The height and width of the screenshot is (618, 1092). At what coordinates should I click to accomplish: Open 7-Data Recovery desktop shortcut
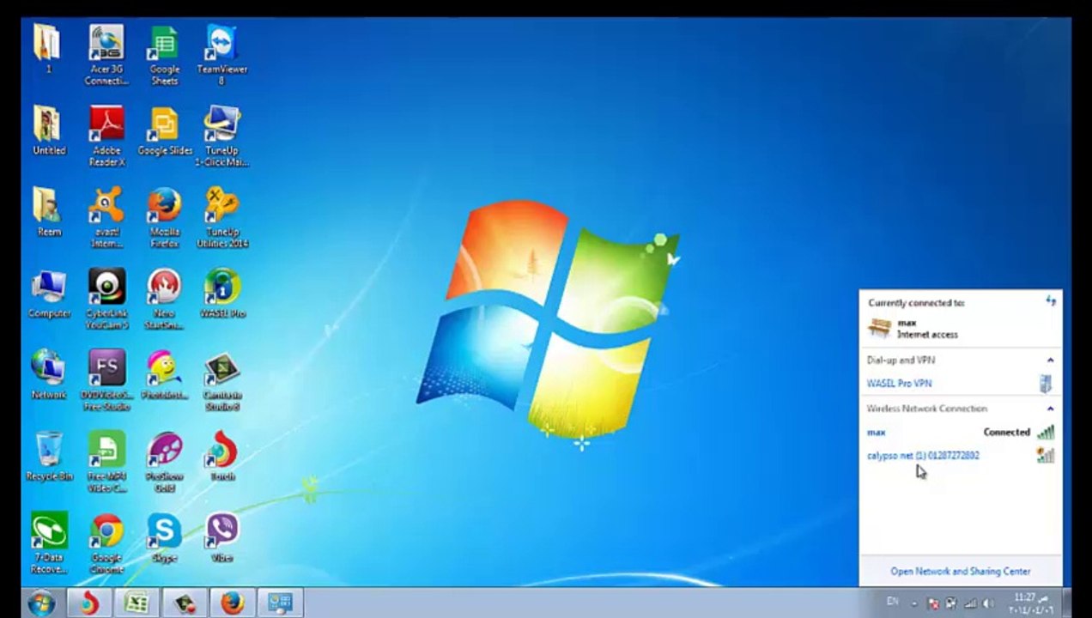coord(49,544)
